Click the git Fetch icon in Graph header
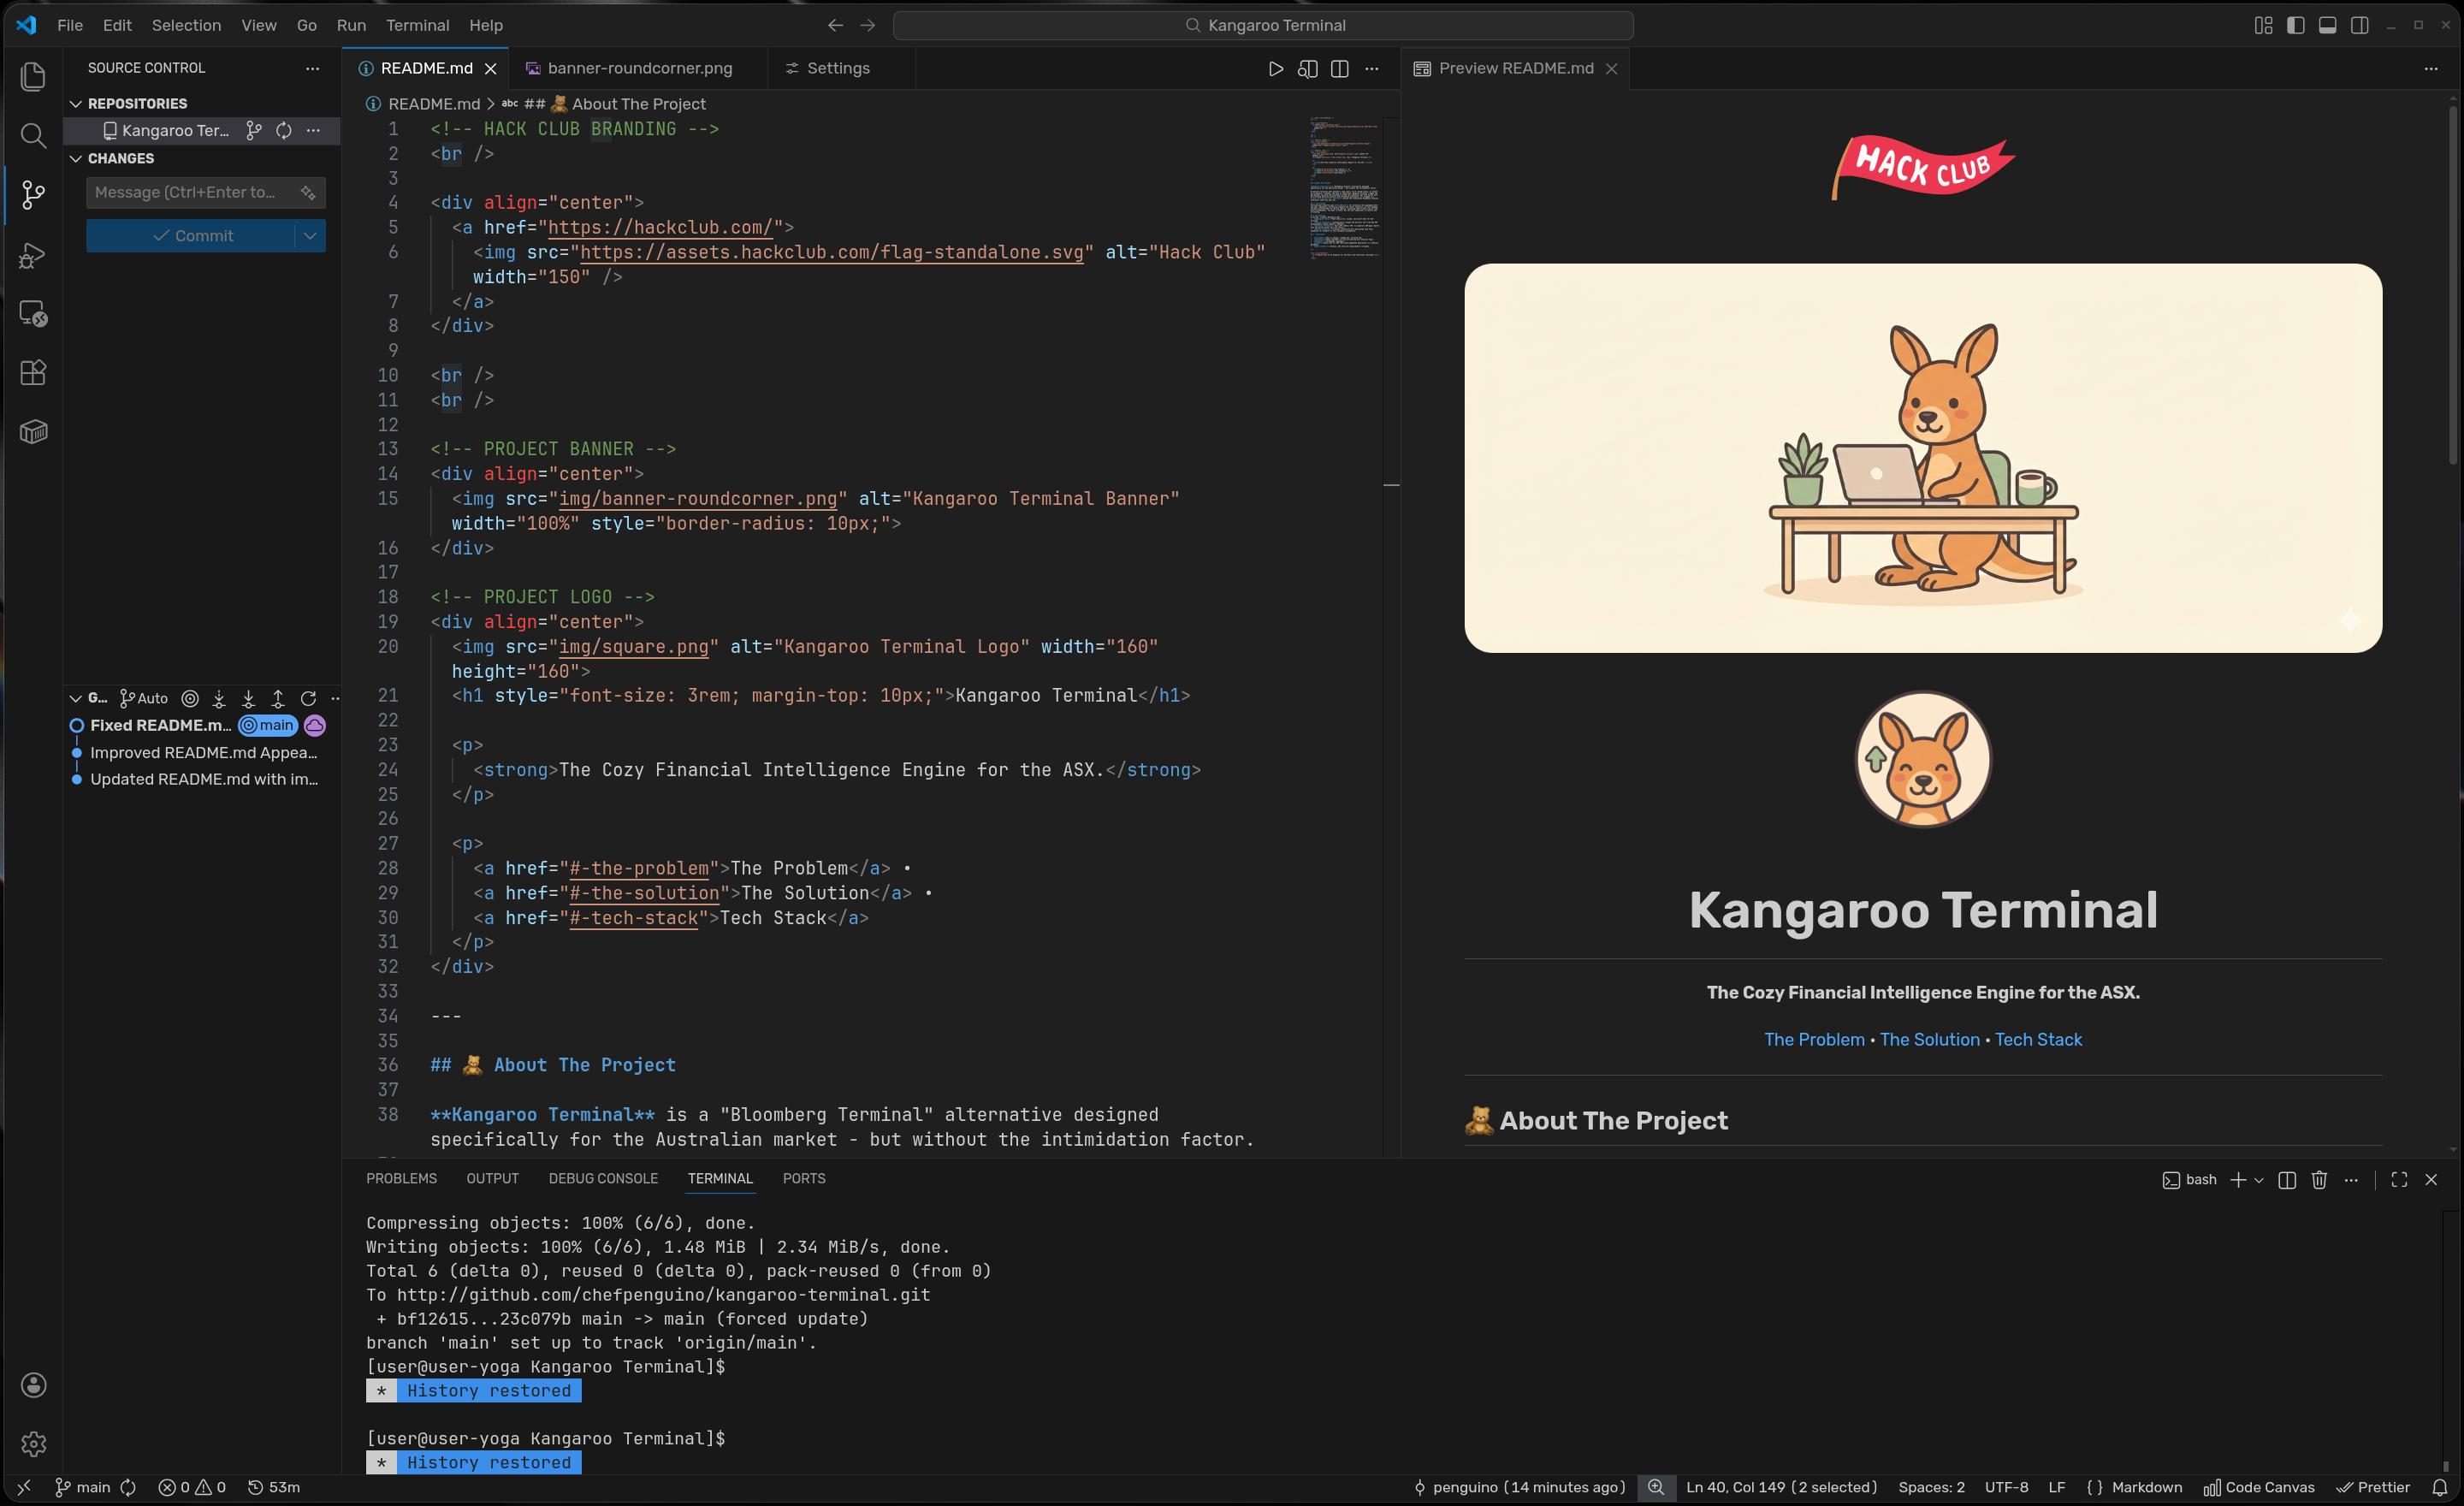Viewport: 2464px width, 1506px height. [x=219, y=698]
